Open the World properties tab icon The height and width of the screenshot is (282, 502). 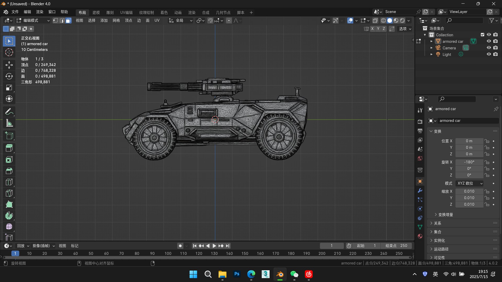tap(420, 158)
